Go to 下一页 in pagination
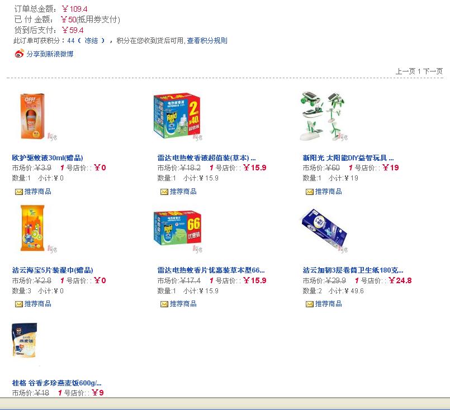 click(x=433, y=71)
